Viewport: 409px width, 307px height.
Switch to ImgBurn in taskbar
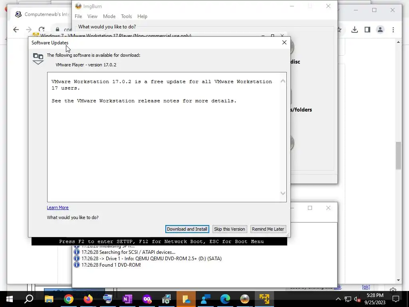[245, 299]
